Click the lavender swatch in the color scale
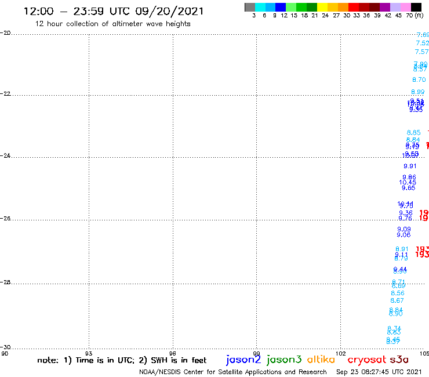This screenshot has width=429, height=377. pos(395,7)
